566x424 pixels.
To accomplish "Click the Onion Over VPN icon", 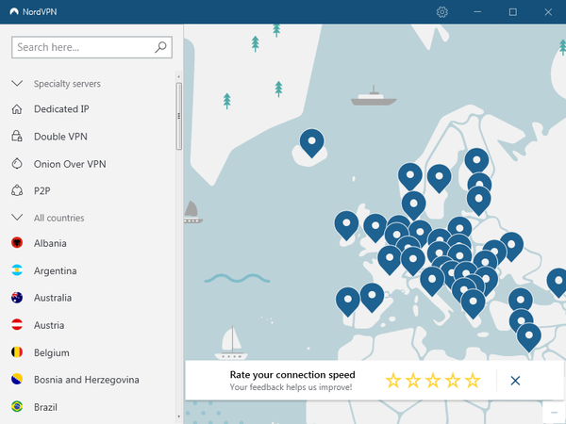I will click(17, 163).
